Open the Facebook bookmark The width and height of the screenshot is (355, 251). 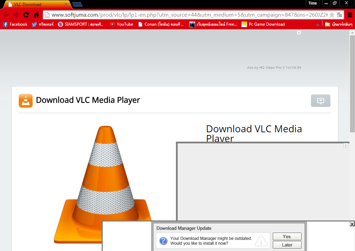coord(15,24)
